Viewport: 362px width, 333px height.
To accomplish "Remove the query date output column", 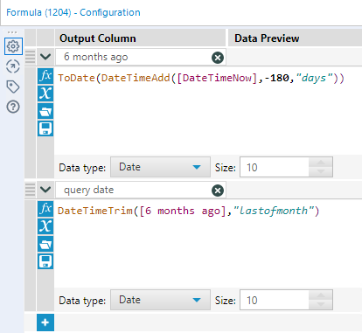I will click(x=218, y=191).
